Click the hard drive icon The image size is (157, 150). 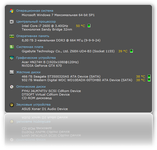12,72
